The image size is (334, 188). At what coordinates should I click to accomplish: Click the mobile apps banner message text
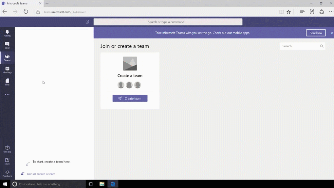click(x=202, y=33)
